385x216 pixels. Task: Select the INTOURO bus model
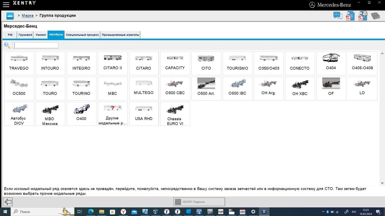50,64
